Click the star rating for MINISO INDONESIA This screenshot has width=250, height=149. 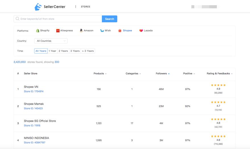[218, 136]
